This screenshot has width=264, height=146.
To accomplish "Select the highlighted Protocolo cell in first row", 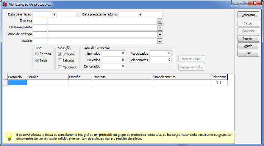I will (17, 83).
